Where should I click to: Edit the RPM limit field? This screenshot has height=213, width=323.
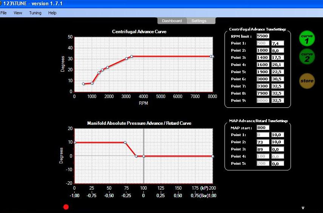pos(263,36)
